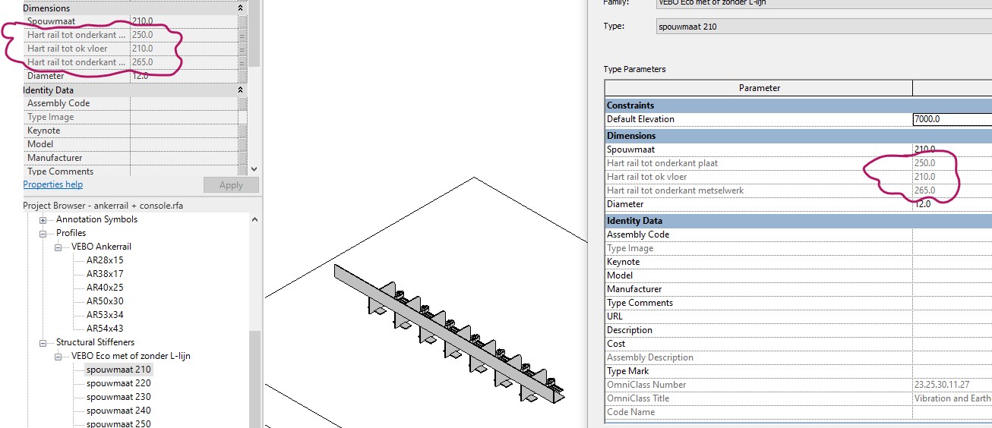Viewport: 992px width, 428px height.
Task: Click associate button next to Keynote in palette
Action: click(243, 131)
